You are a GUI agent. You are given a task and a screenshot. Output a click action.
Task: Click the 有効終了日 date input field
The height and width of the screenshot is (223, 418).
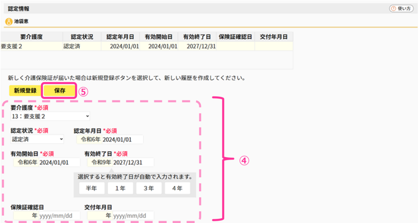(133, 162)
